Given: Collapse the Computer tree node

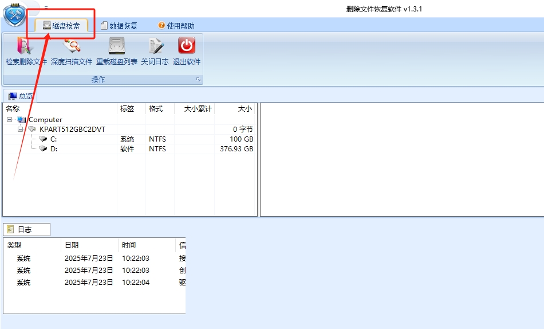Looking at the screenshot, I should (x=10, y=120).
